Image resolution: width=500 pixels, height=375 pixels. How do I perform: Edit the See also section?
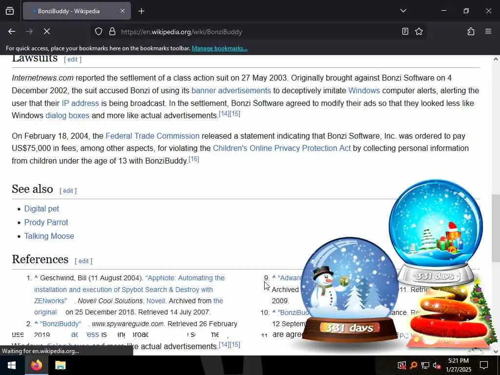tap(68, 191)
